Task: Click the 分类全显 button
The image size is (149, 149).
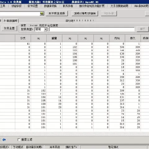Action: point(9,28)
